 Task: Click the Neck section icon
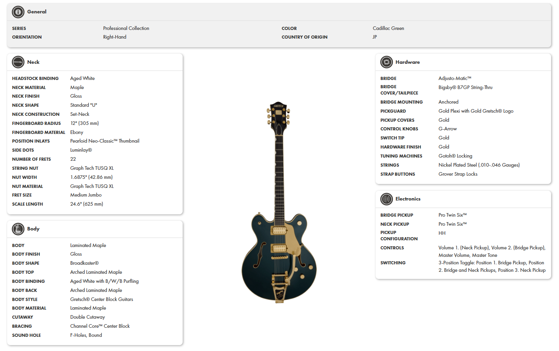click(18, 62)
